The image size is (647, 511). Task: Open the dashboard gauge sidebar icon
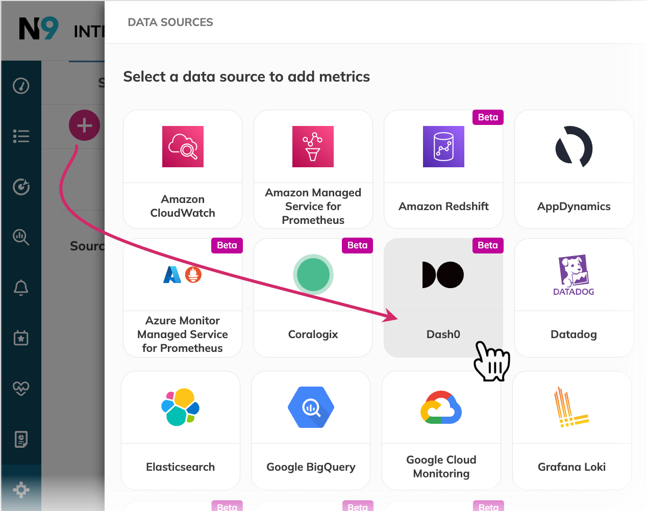21,86
